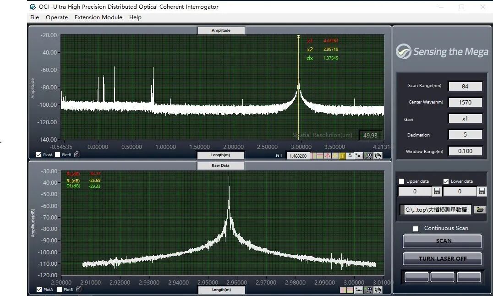Select horizontal cursor lines icon in Amplitude toolbar
Image resolution: width=493 pixels, height=296 pixels.
pos(320,156)
